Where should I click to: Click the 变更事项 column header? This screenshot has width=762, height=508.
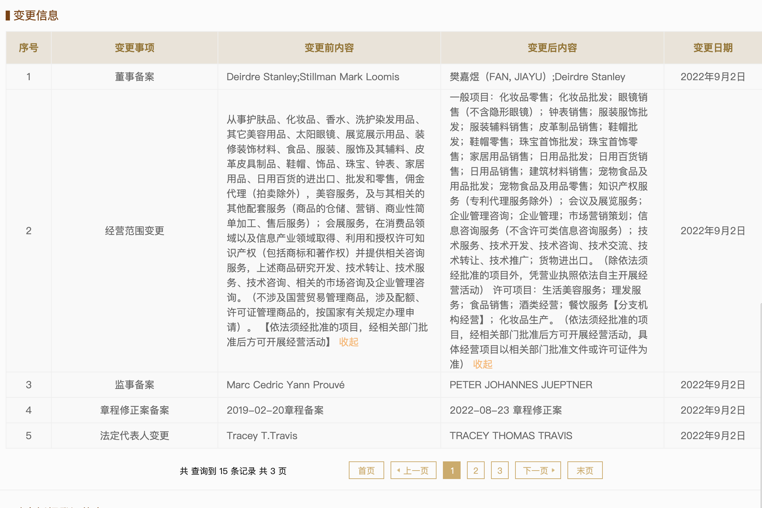[x=134, y=48]
